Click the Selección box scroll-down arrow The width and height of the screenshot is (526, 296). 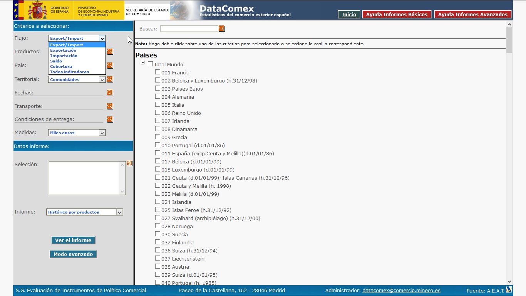tap(122, 191)
